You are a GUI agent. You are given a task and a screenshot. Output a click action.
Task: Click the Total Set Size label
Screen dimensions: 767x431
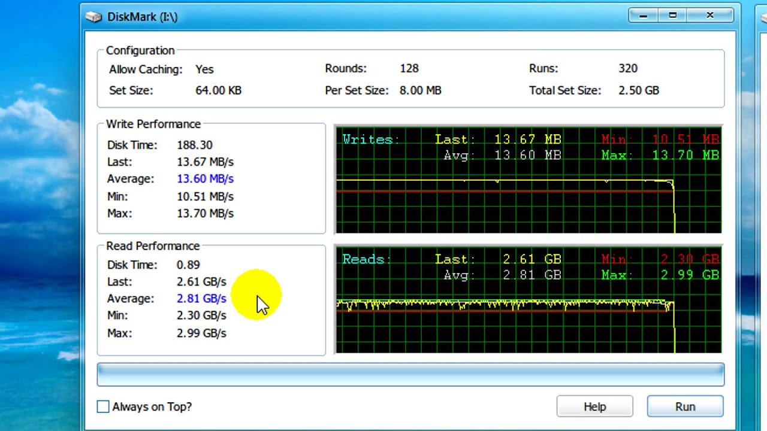[x=565, y=90]
